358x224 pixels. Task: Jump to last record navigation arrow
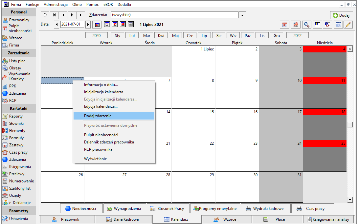(81, 15)
